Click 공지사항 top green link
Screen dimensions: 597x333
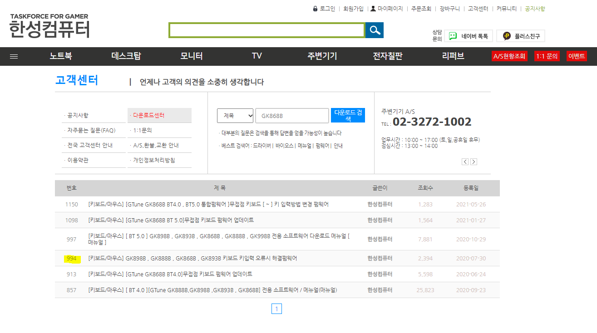coord(535,9)
